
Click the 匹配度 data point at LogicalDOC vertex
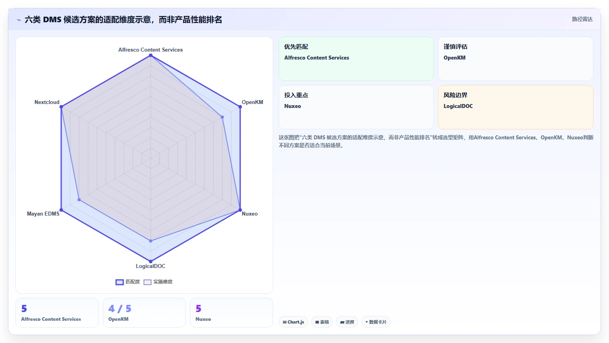[x=150, y=262]
